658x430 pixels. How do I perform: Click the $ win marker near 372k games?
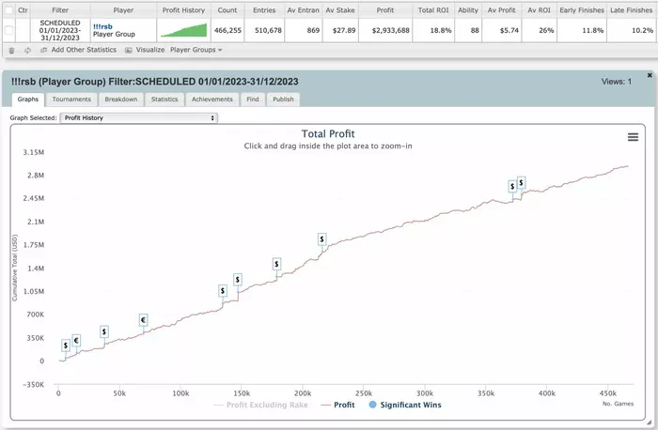pyautogui.click(x=512, y=187)
